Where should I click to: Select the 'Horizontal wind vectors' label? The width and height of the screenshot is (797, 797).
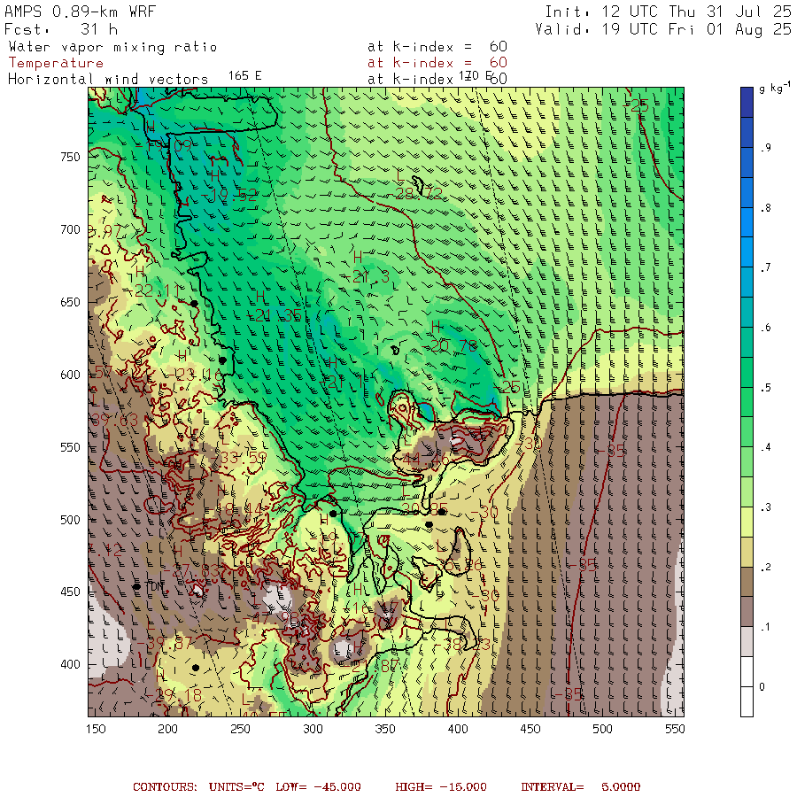(x=108, y=80)
